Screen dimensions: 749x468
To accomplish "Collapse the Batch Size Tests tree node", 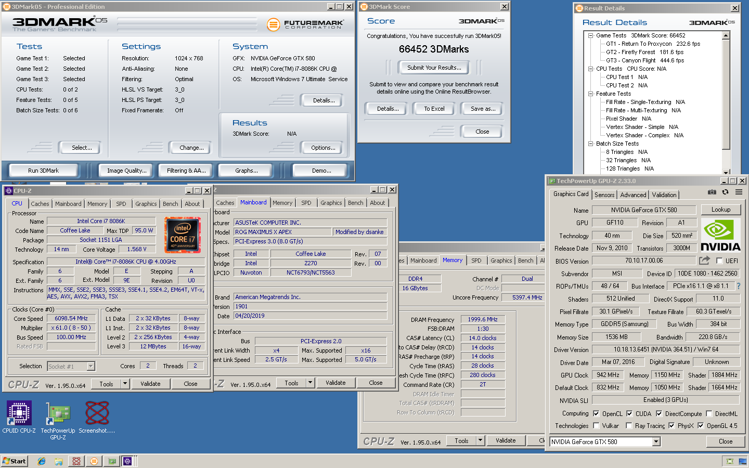I will coord(591,144).
